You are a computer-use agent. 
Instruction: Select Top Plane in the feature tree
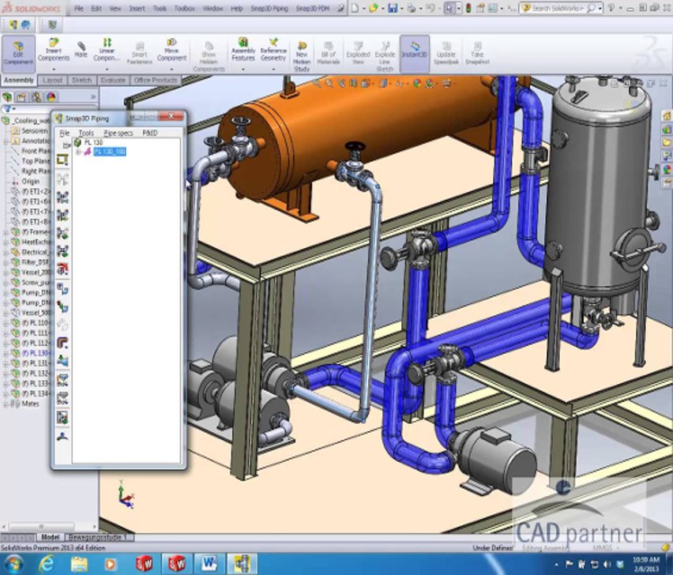36,161
